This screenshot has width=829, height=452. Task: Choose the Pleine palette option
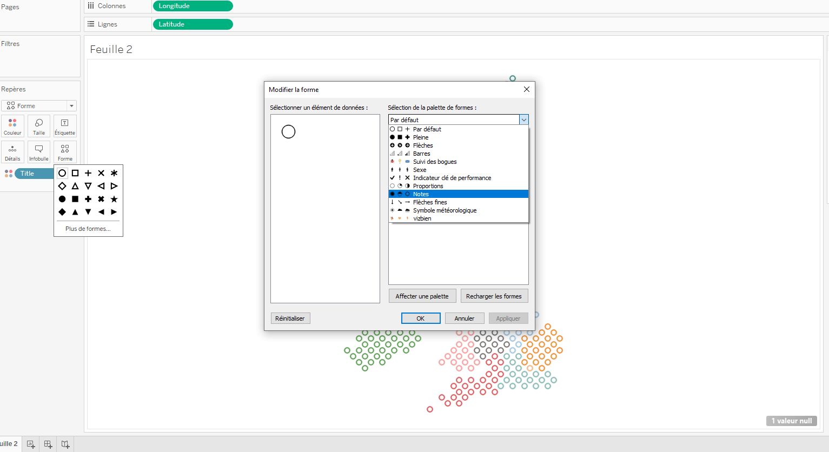coord(459,137)
